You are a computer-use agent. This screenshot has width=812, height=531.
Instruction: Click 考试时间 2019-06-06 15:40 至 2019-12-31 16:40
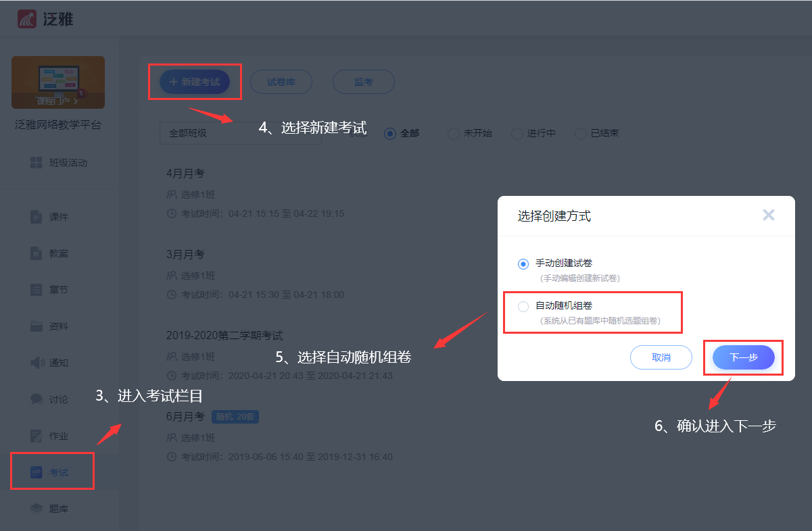pos(287,457)
